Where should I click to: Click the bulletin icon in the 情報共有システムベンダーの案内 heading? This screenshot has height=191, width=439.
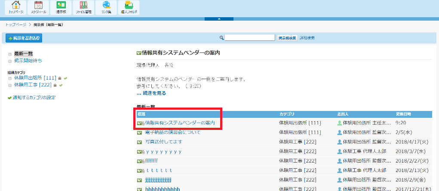coord(139,52)
